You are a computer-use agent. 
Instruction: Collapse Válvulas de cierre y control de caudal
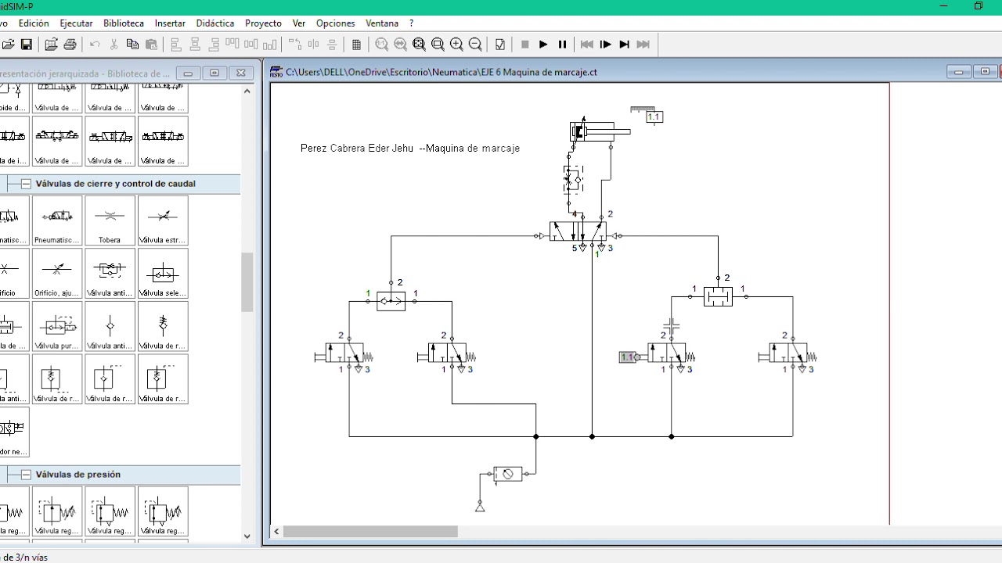click(x=26, y=184)
